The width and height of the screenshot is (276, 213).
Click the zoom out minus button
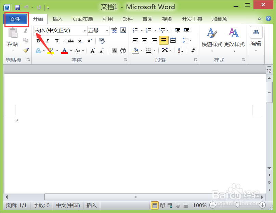pyautogui.click(x=213, y=205)
